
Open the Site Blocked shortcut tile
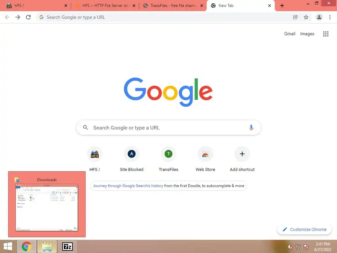point(132,159)
